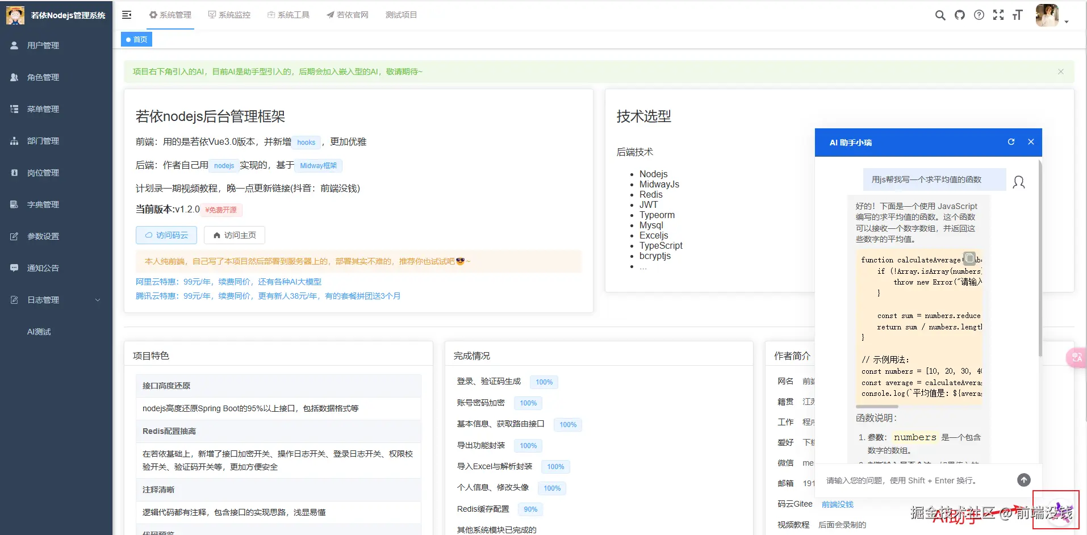Copy the code block in the AI reply
The image size is (1087, 535).
(x=970, y=258)
